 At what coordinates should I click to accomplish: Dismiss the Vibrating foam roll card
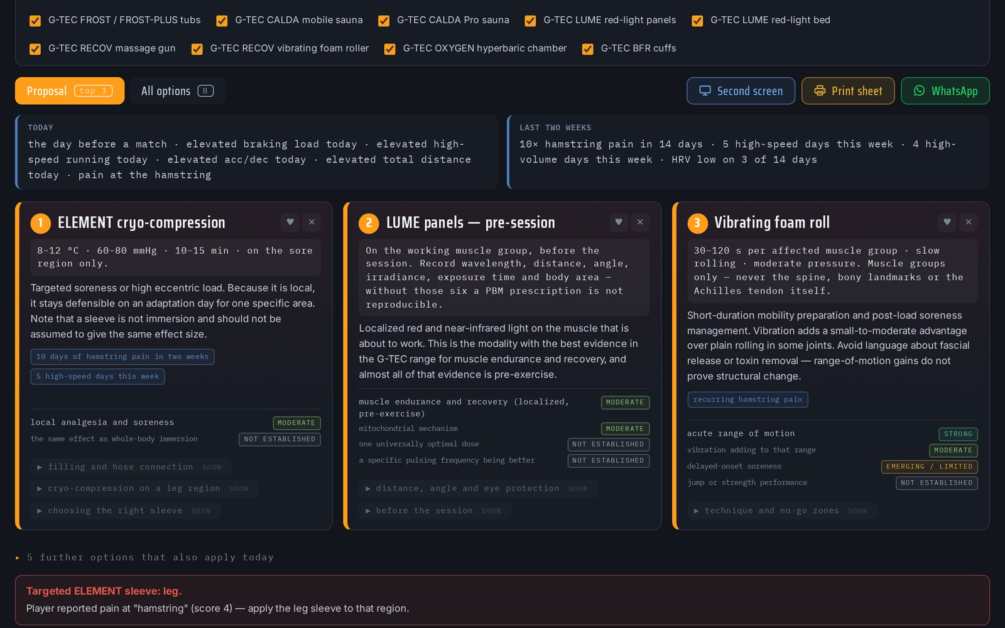969,222
